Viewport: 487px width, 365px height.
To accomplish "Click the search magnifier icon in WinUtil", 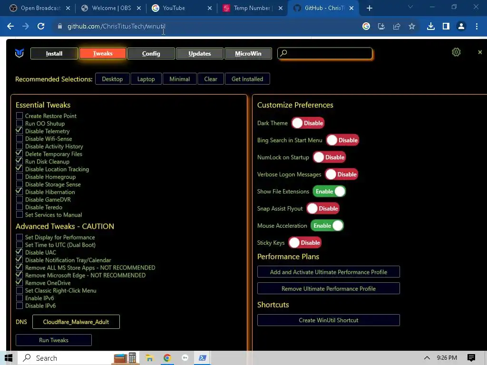I will point(283,53).
